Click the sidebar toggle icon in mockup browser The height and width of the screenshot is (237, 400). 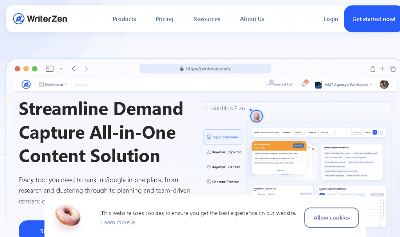50,69
